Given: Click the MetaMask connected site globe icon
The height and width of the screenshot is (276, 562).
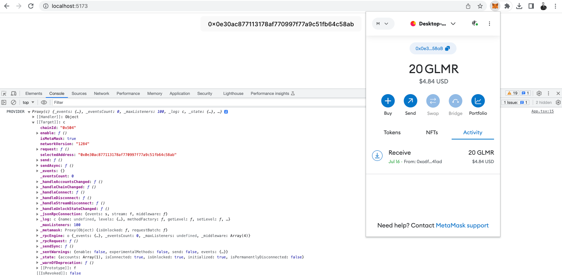Looking at the screenshot, I should 475,24.
